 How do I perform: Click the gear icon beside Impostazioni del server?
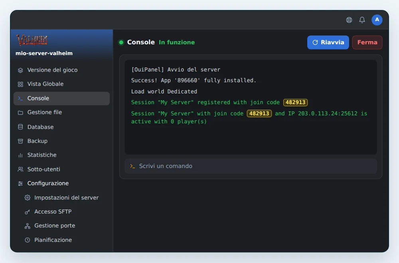coord(27,198)
